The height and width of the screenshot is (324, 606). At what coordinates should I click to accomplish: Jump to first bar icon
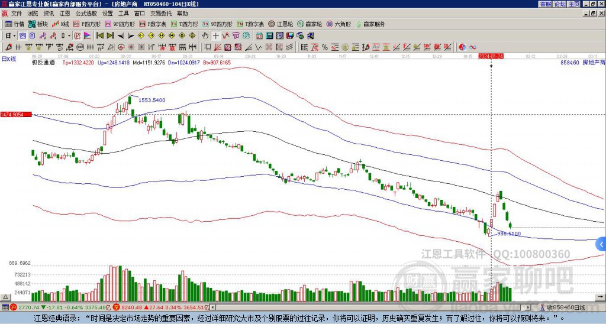point(99,36)
